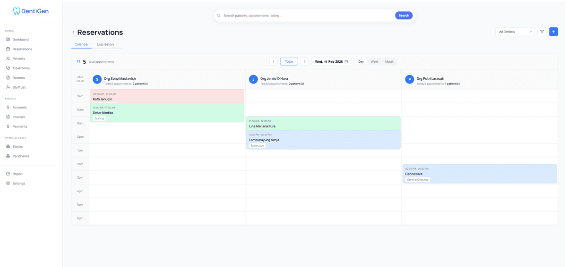Click Drg Jerald O'Hara name

coord(274,78)
